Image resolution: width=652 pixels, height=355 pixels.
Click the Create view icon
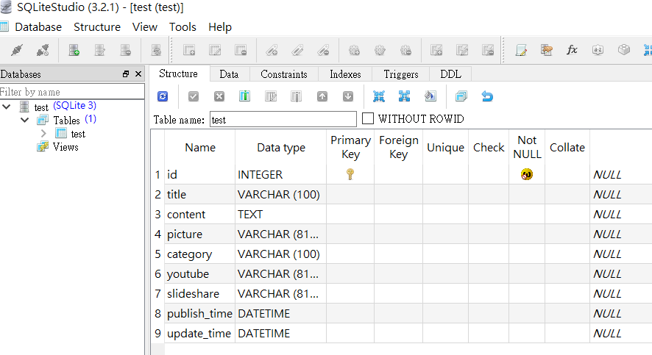(436, 50)
